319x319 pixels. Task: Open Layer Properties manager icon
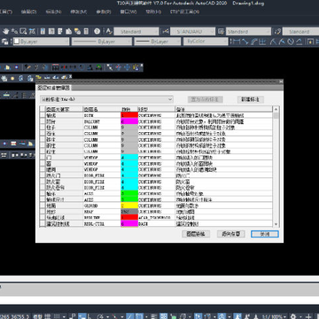[4, 42]
